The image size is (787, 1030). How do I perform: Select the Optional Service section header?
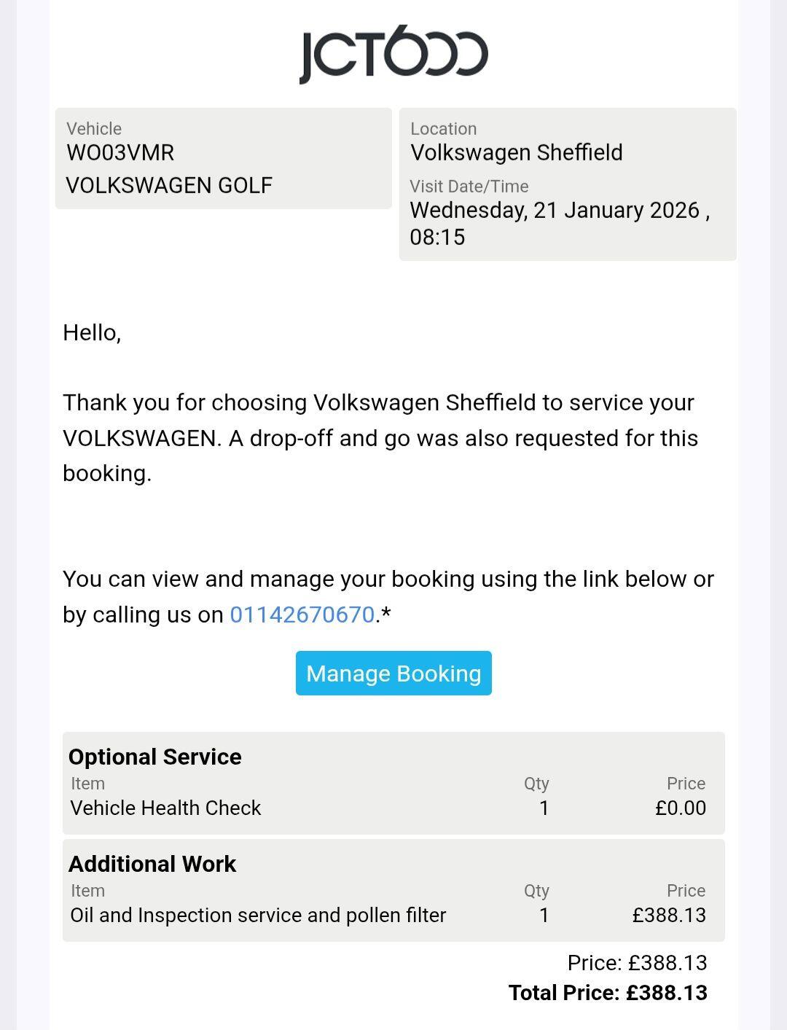click(x=154, y=757)
